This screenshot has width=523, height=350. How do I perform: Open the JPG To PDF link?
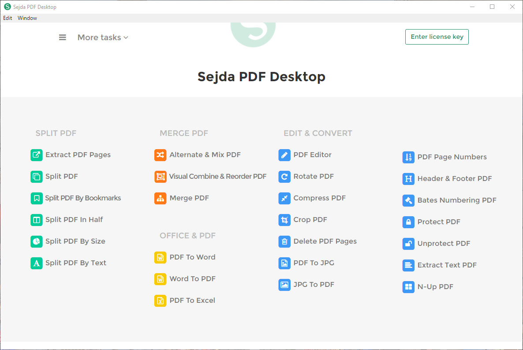click(314, 285)
